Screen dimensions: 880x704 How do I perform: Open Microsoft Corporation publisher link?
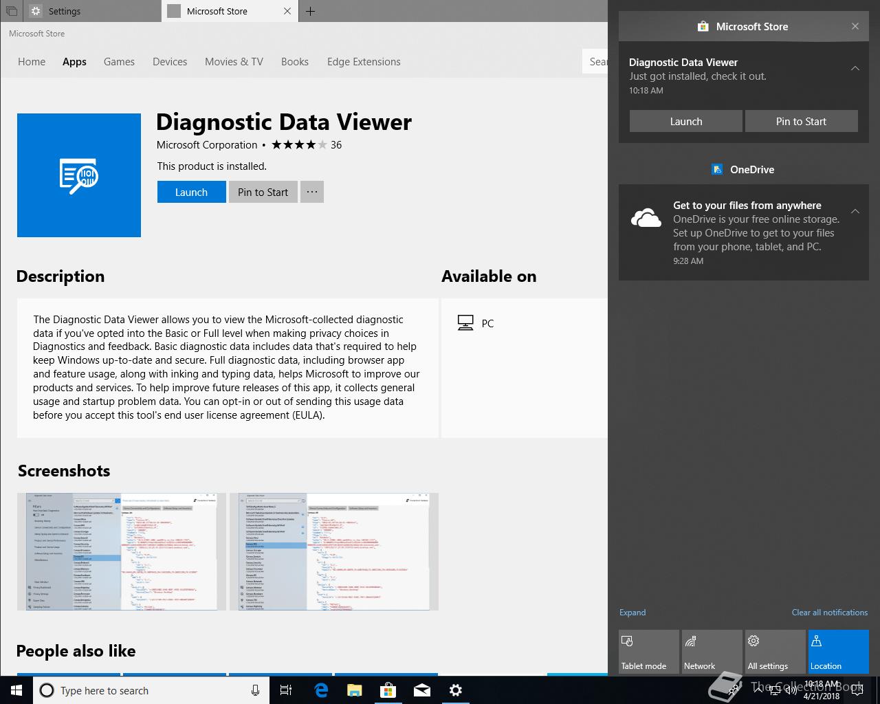tap(207, 145)
